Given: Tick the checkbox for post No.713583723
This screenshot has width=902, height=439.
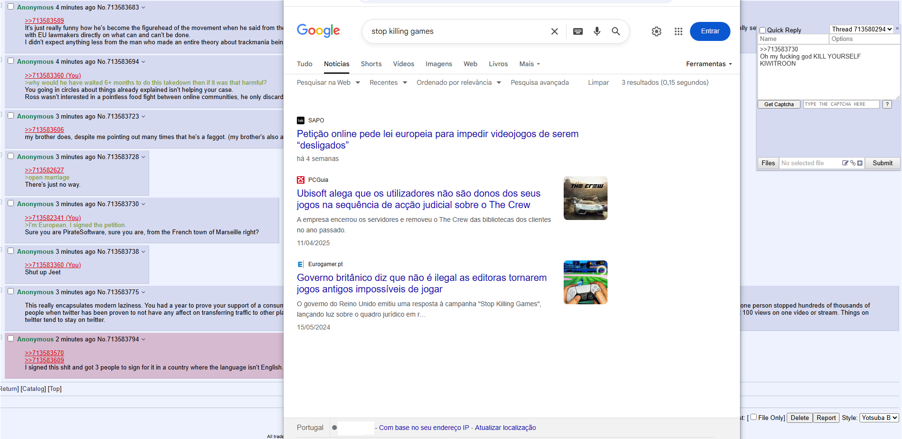Looking at the screenshot, I should pos(11,116).
